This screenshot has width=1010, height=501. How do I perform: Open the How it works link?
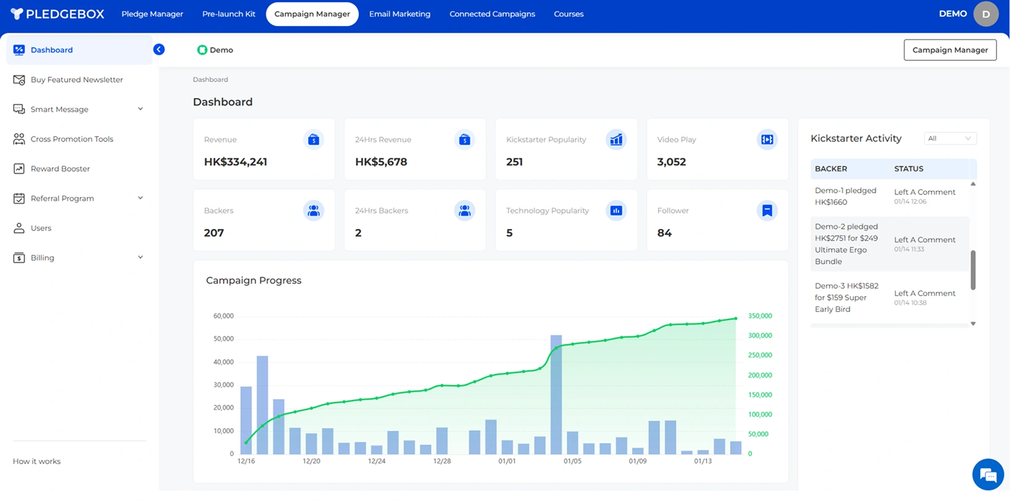point(37,461)
